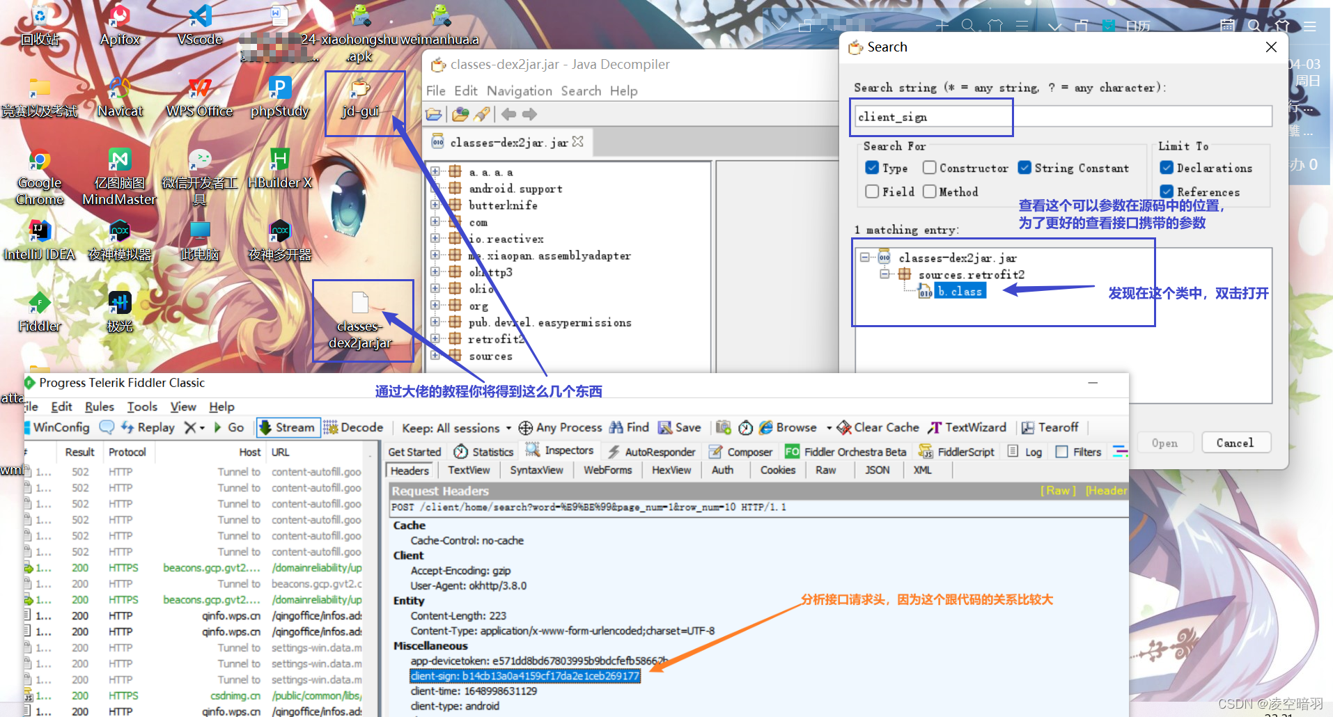
Task: Click Save in Fiddler toolbar
Action: tap(680, 427)
